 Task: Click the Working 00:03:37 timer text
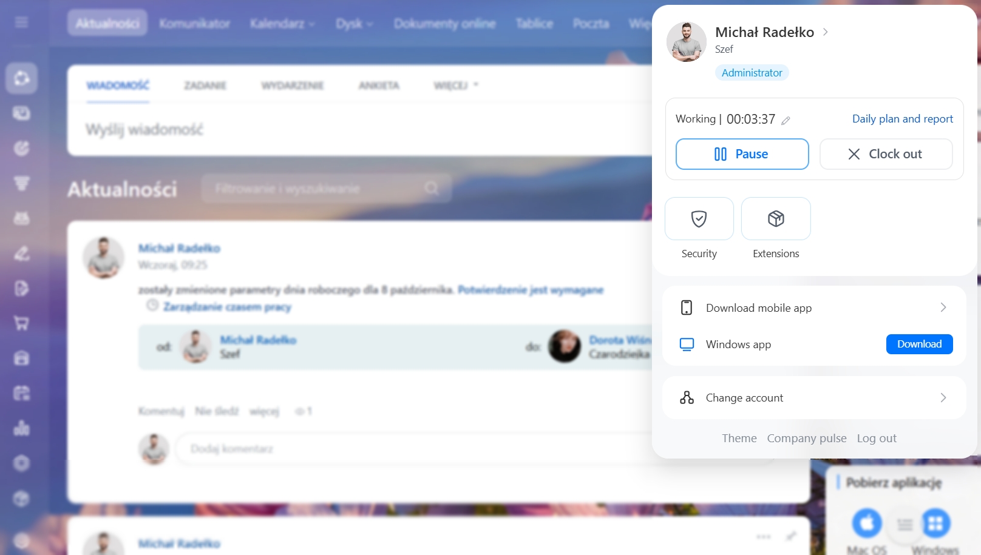click(725, 119)
